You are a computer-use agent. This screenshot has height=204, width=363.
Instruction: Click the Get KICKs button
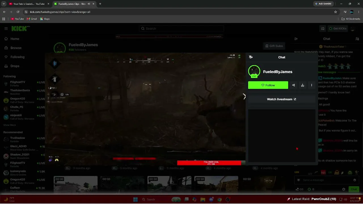click(337, 29)
